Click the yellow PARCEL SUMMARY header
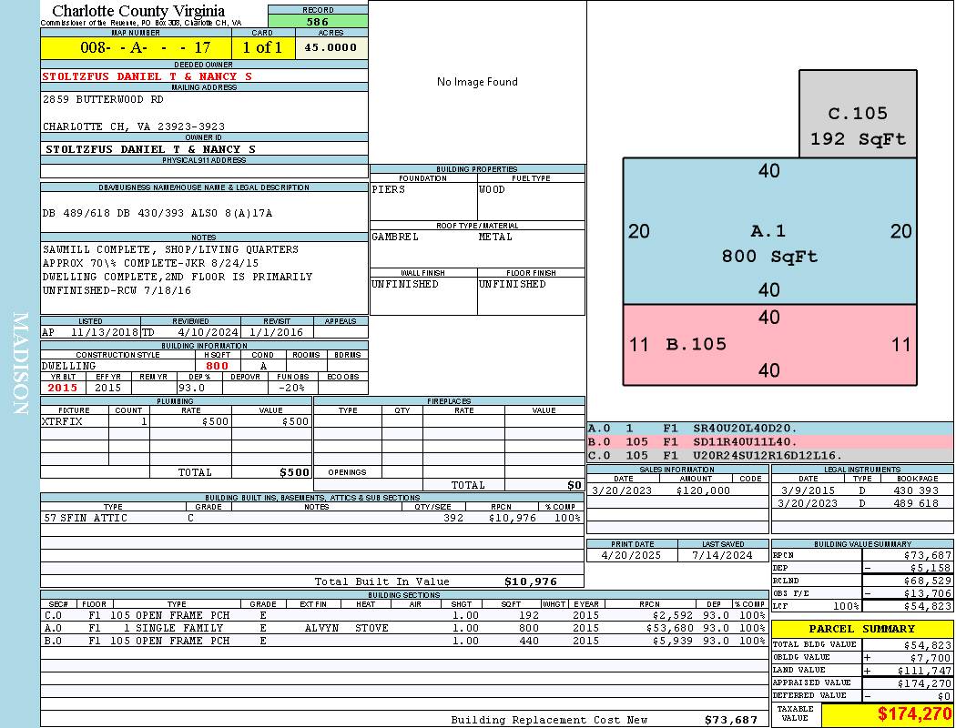The height and width of the screenshot is (728, 956). (x=862, y=629)
